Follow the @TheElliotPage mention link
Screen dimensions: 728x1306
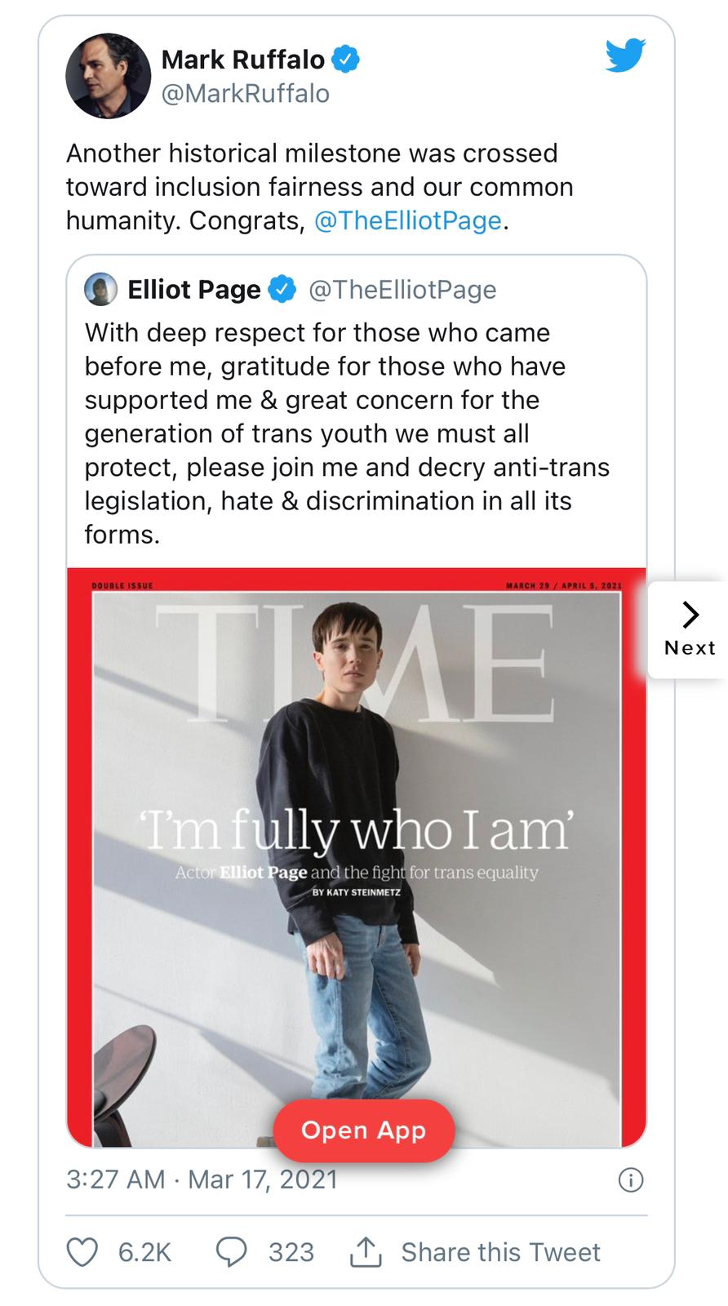407,220
